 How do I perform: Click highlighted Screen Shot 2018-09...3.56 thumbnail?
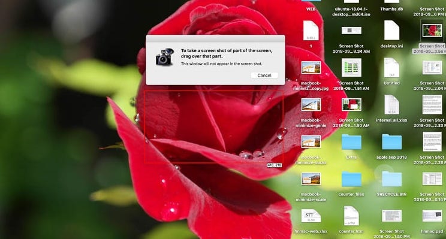coord(432,31)
